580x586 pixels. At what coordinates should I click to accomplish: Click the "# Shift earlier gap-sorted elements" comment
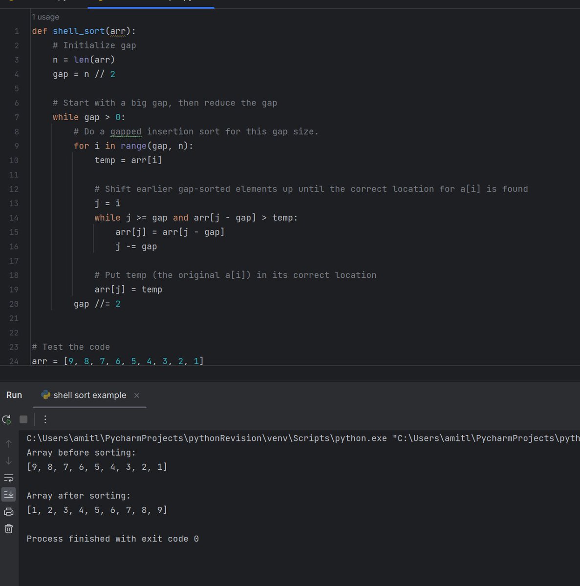point(311,189)
